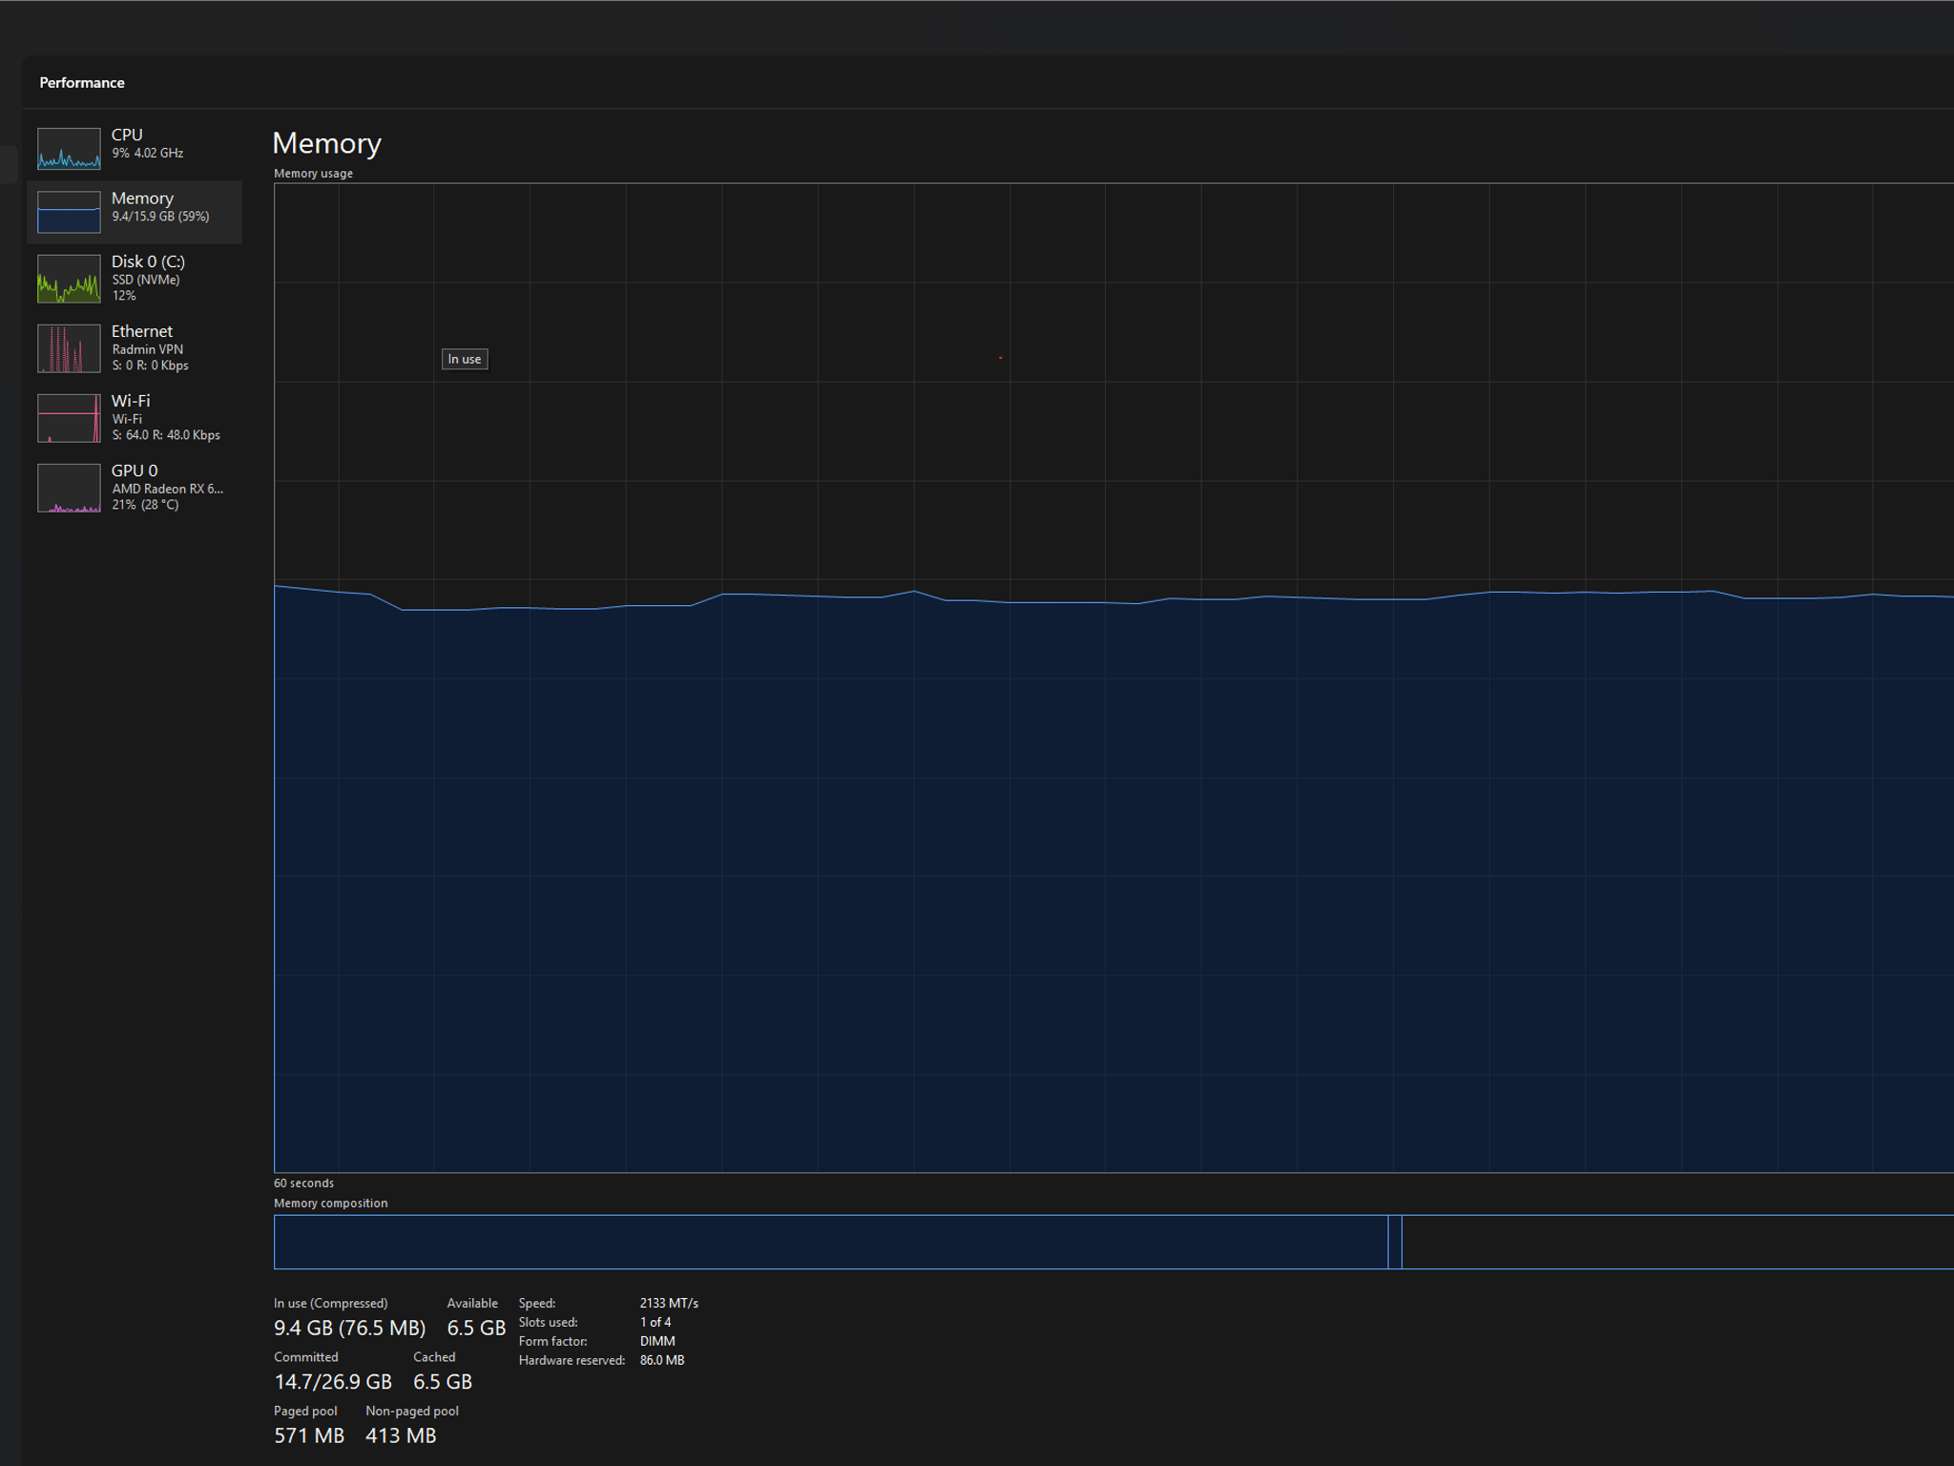The image size is (1954, 1466).
Task: Click the Committed 14.7/26.9 GB value
Action: pos(333,1382)
